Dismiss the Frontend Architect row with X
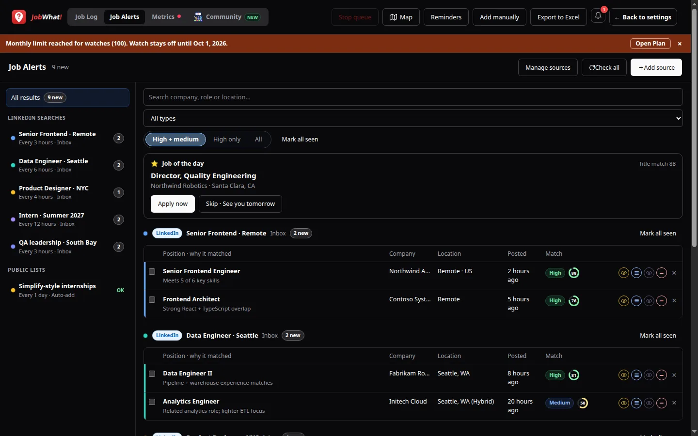This screenshot has width=698, height=436. [674, 301]
